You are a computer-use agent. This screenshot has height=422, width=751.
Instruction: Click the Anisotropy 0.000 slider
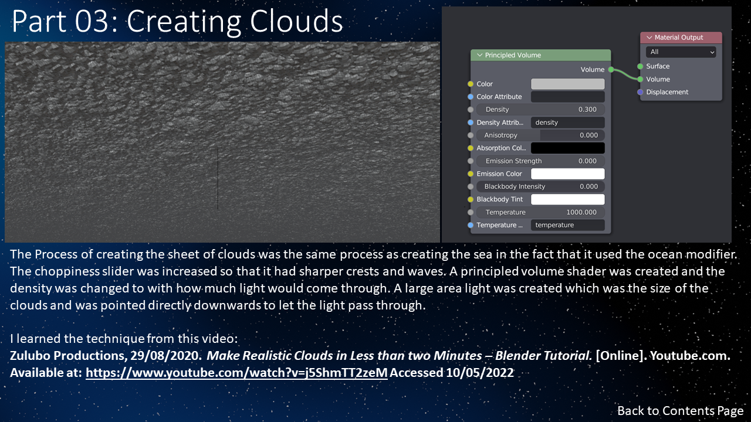click(x=540, y=135)
